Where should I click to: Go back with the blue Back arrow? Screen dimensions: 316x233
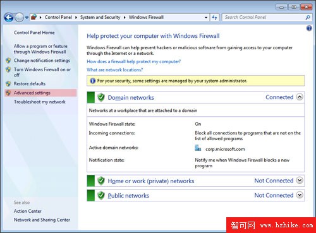click(x=9, y=18)
